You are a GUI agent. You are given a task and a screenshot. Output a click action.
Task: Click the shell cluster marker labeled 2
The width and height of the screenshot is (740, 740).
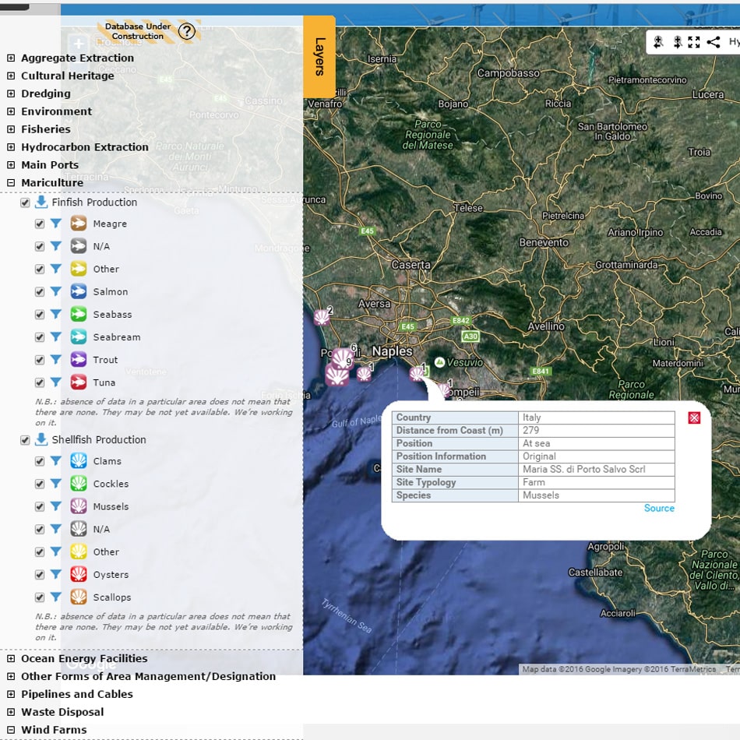322,317
